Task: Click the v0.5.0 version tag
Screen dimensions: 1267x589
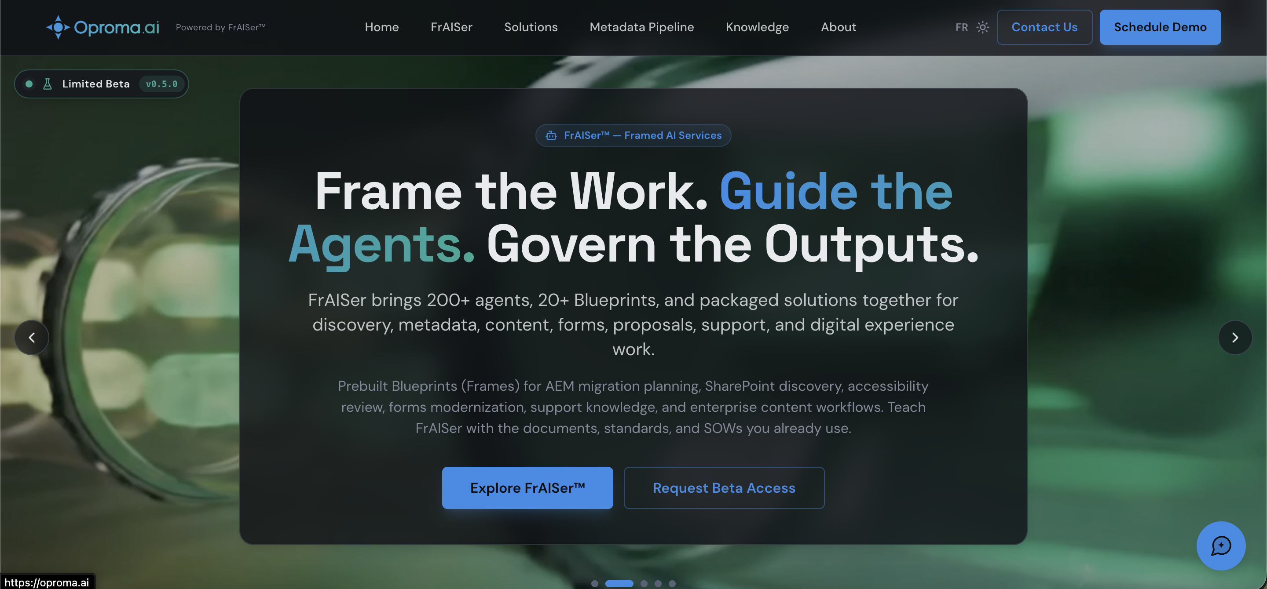Action: point(161,84)
